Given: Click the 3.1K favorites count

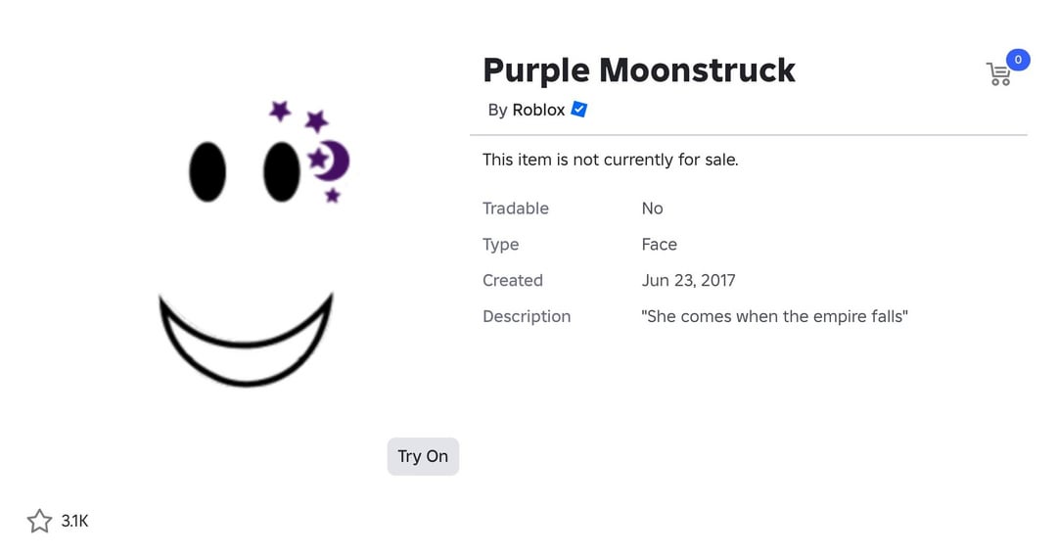Looking at the screenshot, I should 74,521.
